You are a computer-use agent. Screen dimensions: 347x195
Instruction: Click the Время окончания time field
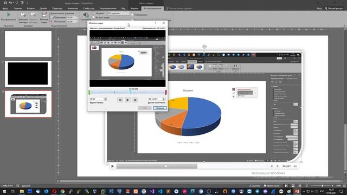[x=155, y=99]
